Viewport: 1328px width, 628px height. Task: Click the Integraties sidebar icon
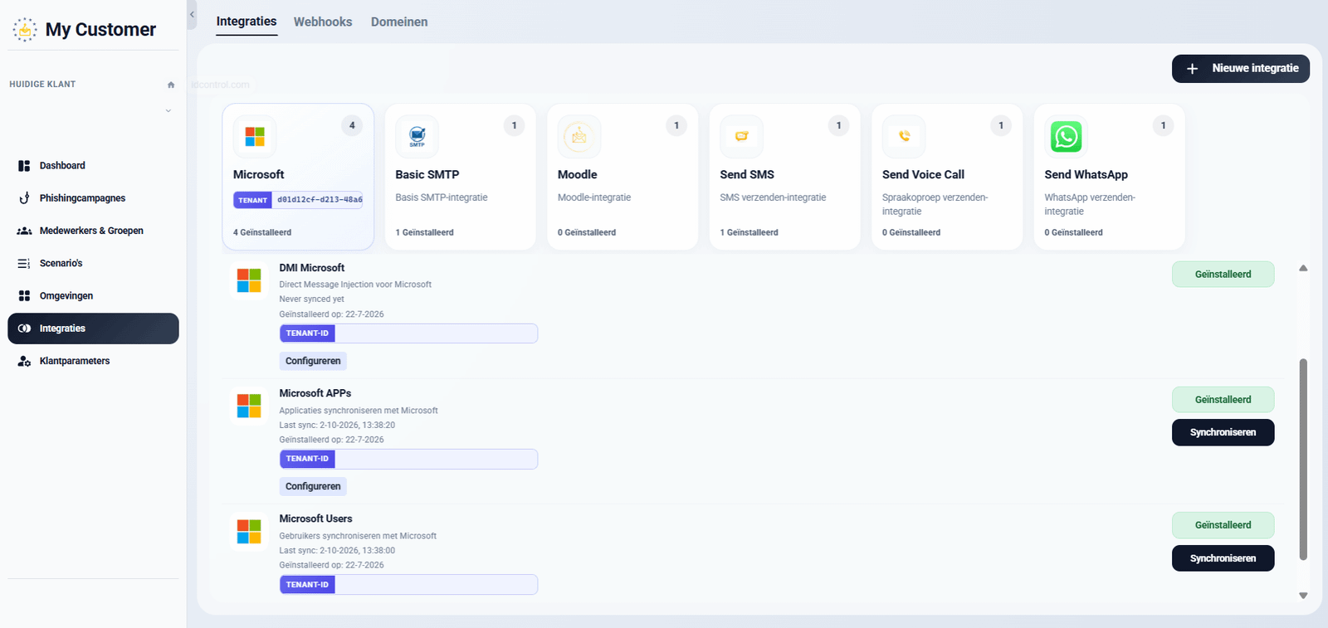[24, 329]
